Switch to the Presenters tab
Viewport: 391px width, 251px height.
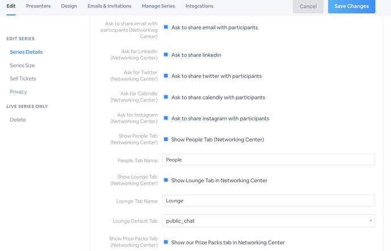tap(39, 6)
